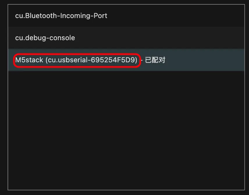Pick the debug-console row in list
Screen dimensions: 249x195
coord(126,38)
